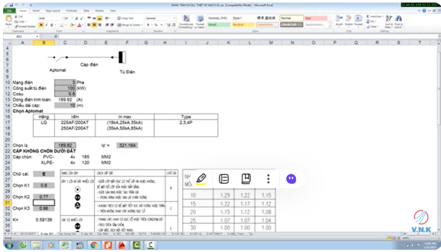Click the bookmark icon in floating toolbar
The height and width of the screenshot is (252, 441).
(246, 179)
